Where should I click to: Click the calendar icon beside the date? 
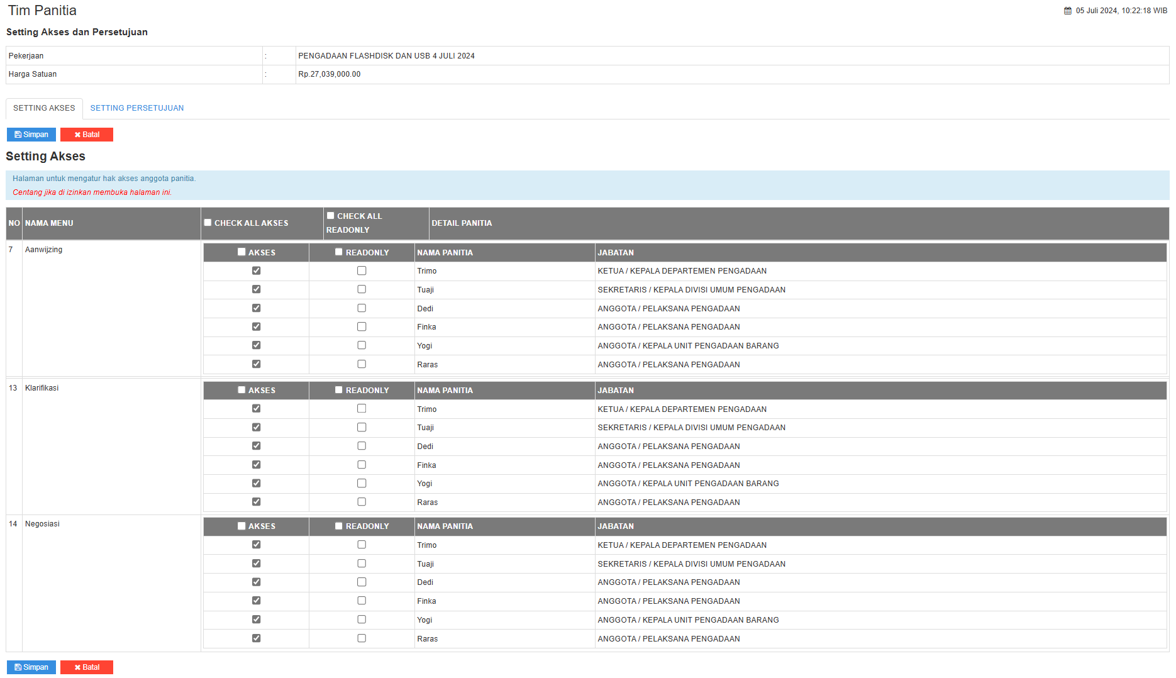click(x=1067, y=11)
